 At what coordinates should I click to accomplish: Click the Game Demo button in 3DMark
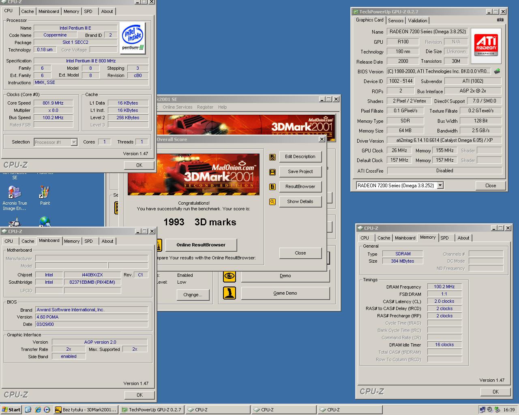(285, 293)
